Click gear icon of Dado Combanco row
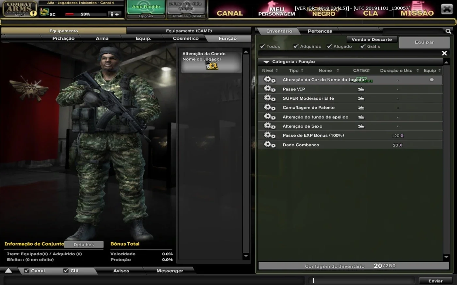 pyautogui.click(x=270, y=144)
